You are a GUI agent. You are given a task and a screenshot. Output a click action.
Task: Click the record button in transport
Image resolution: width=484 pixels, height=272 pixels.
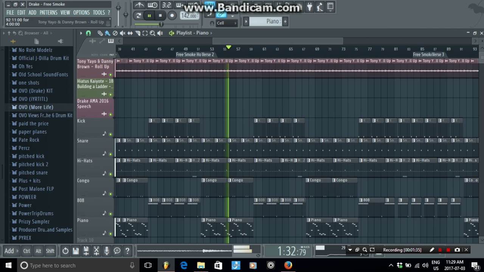pyautogui.click(x=172, y=15)
